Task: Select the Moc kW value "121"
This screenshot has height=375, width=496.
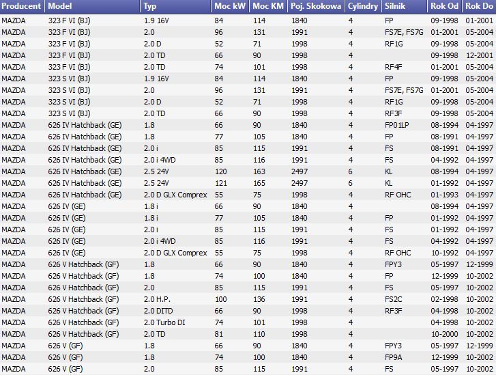Action: tap(220, 183)
